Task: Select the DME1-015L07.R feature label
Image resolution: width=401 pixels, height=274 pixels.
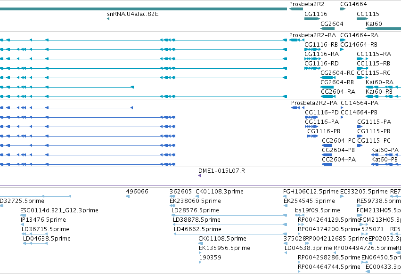Action: coord(221,171)
